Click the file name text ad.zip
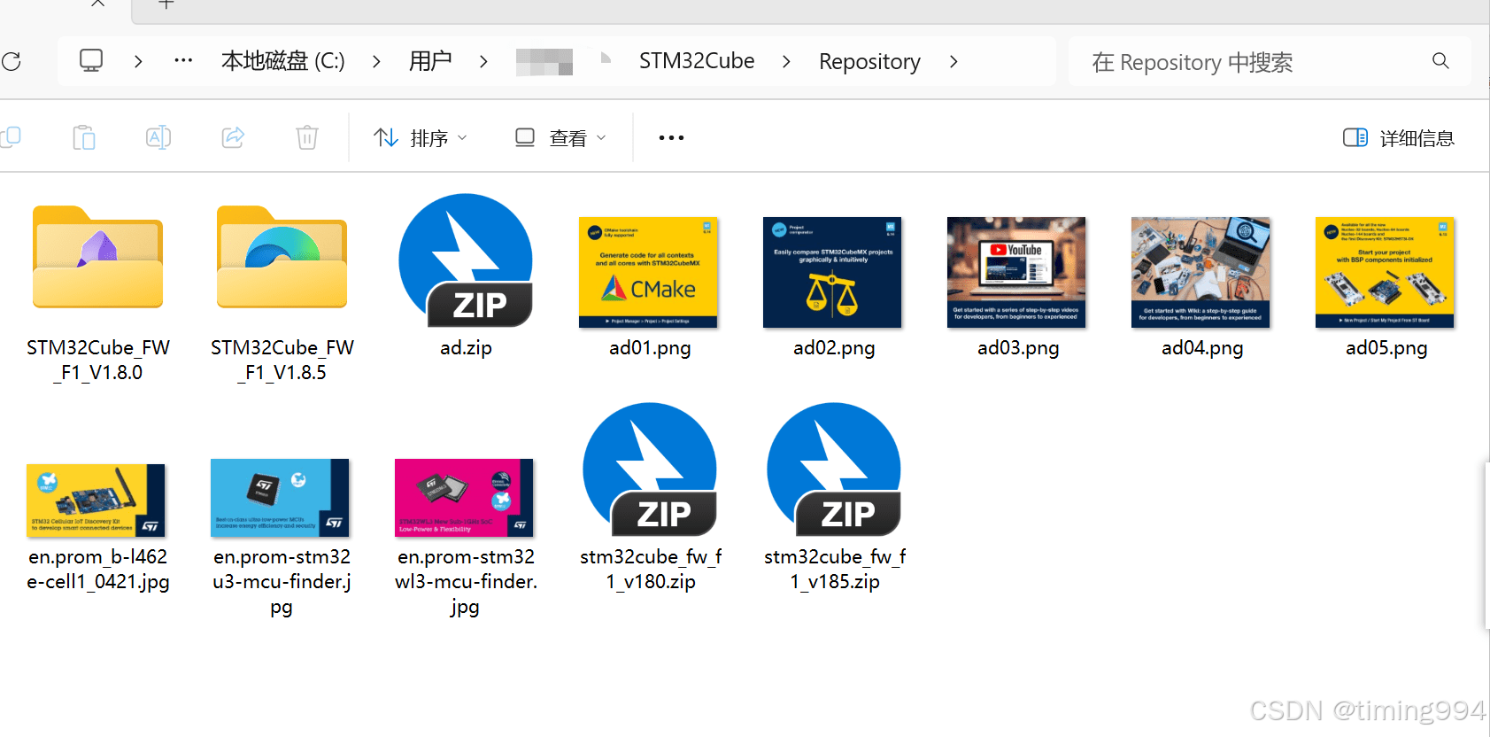The image size is (1490, 737). tap(467, 348)
